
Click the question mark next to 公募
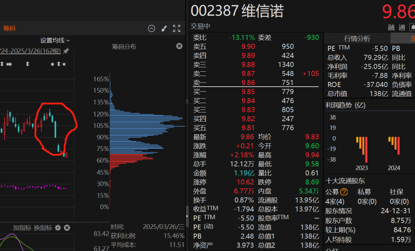click(344, 192)
